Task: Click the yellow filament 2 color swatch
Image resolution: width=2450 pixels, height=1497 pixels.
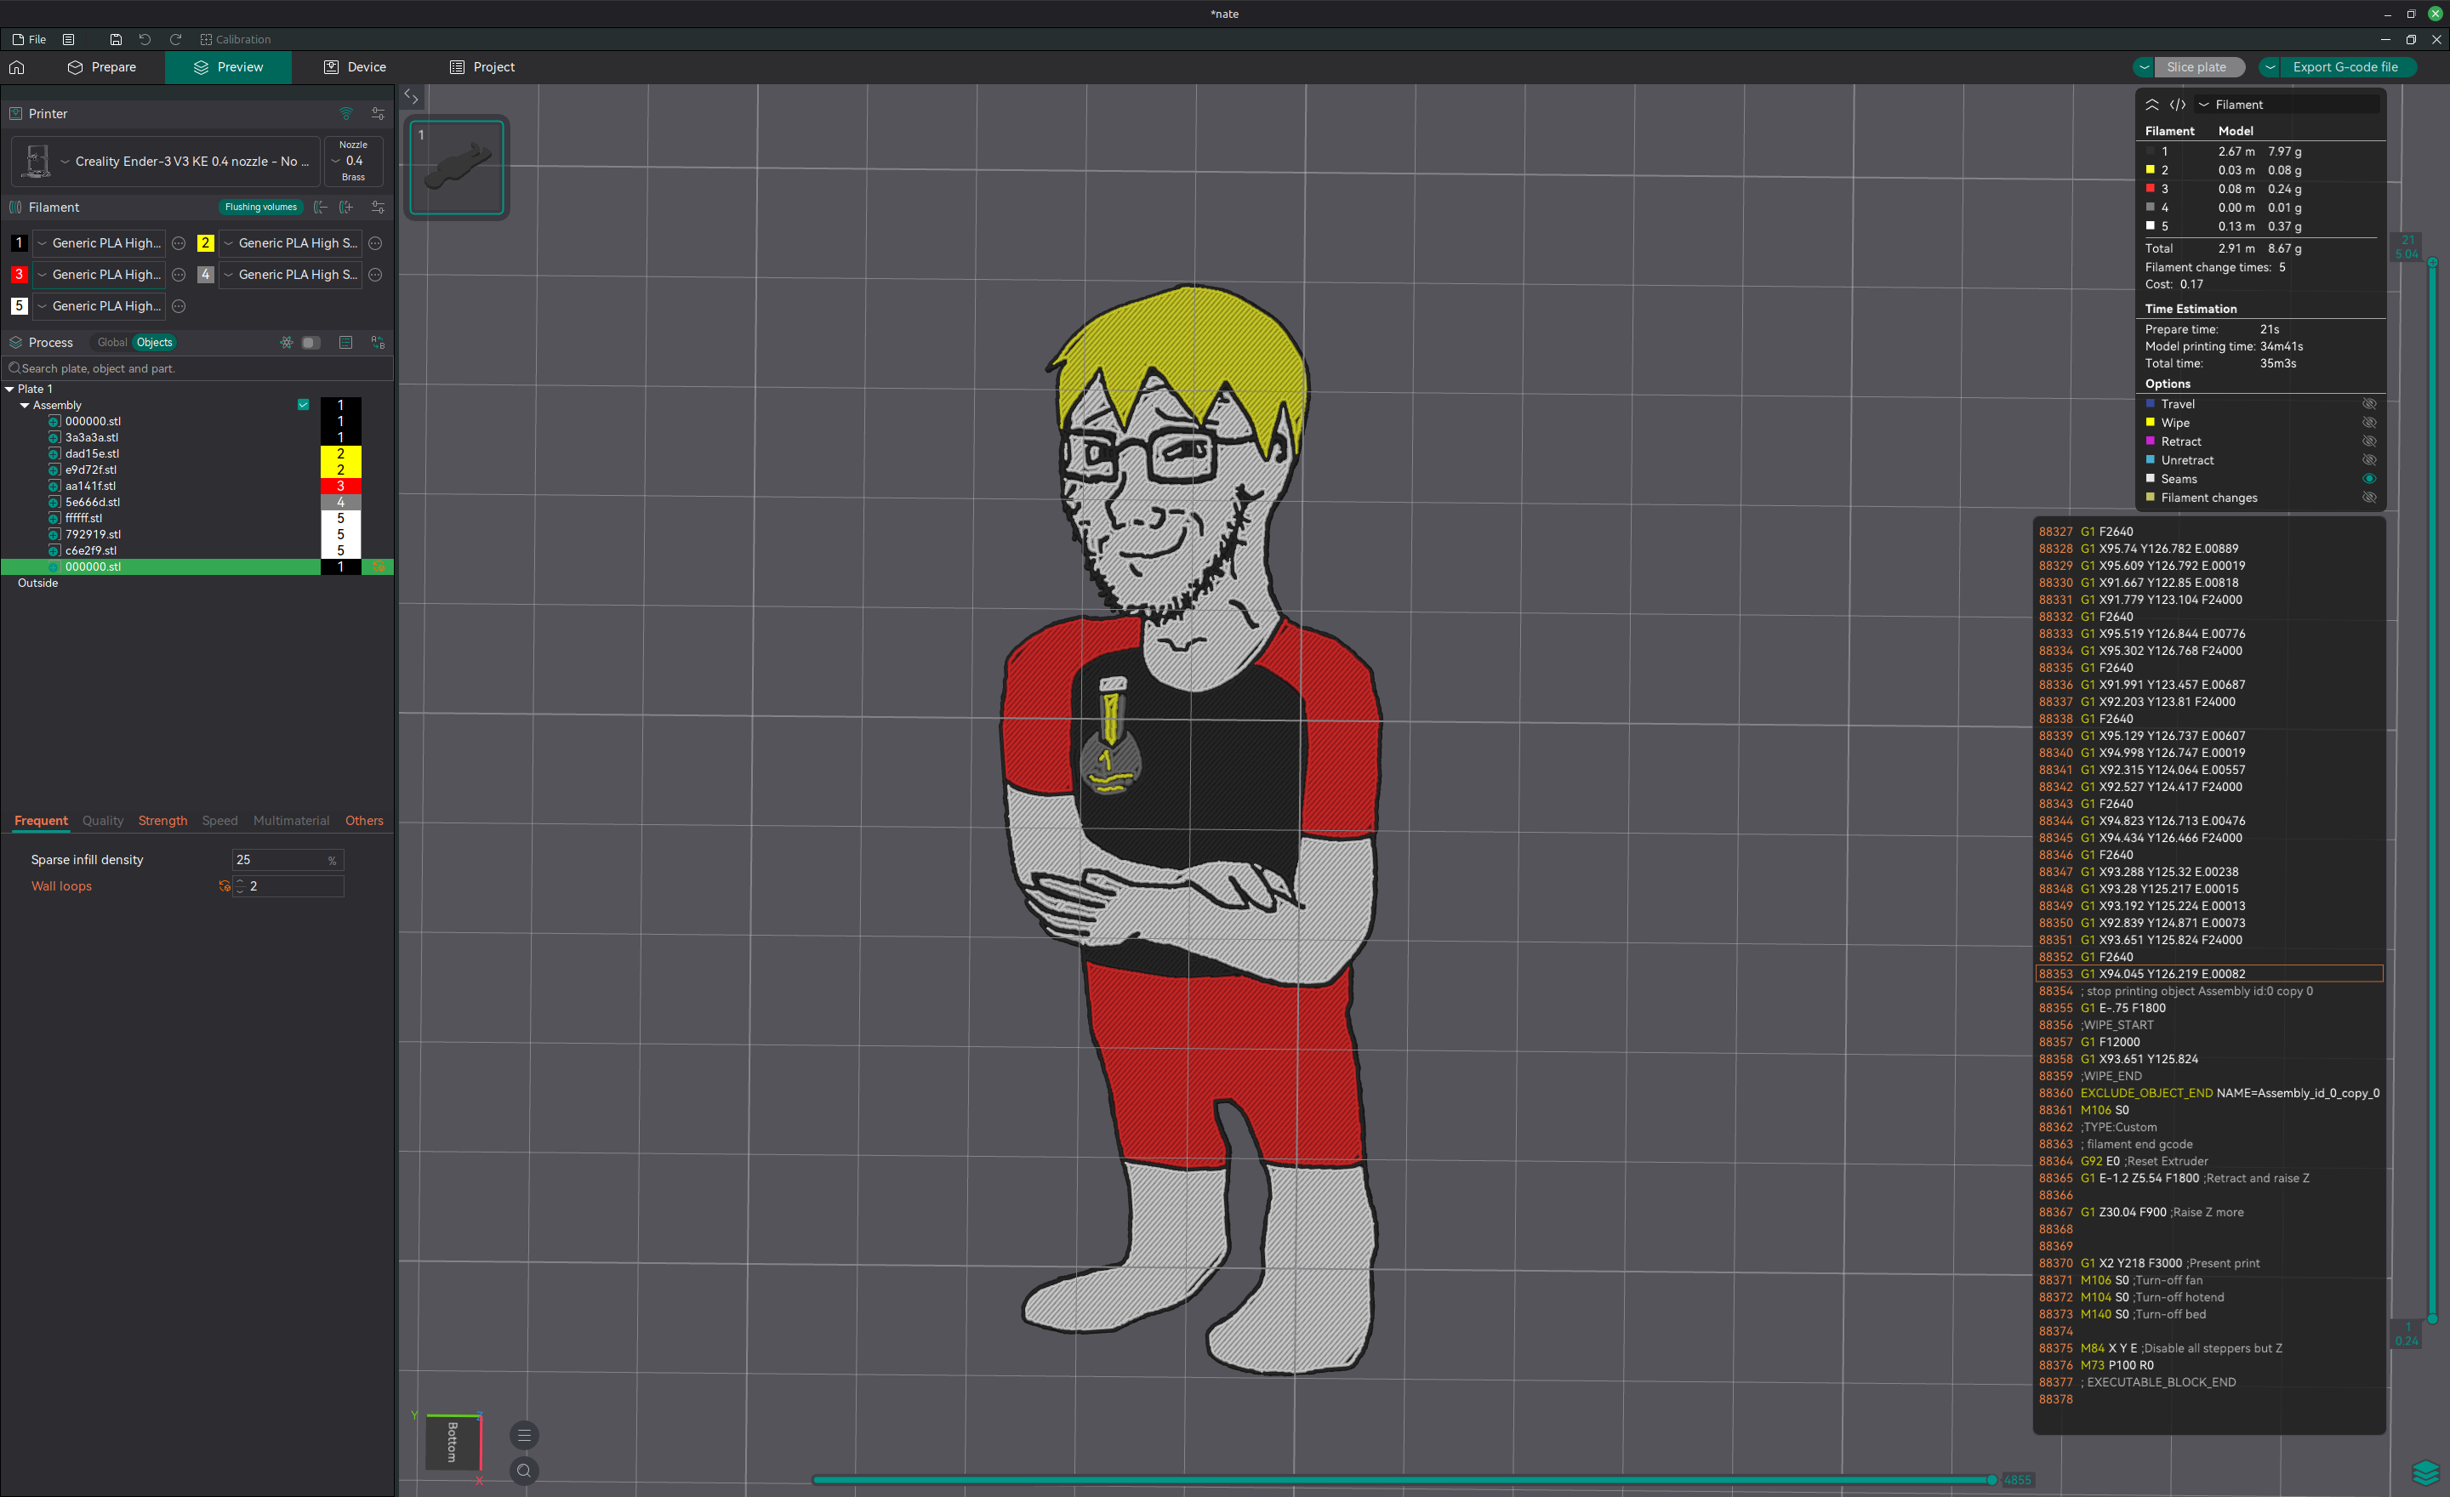Action: point(205,242)
